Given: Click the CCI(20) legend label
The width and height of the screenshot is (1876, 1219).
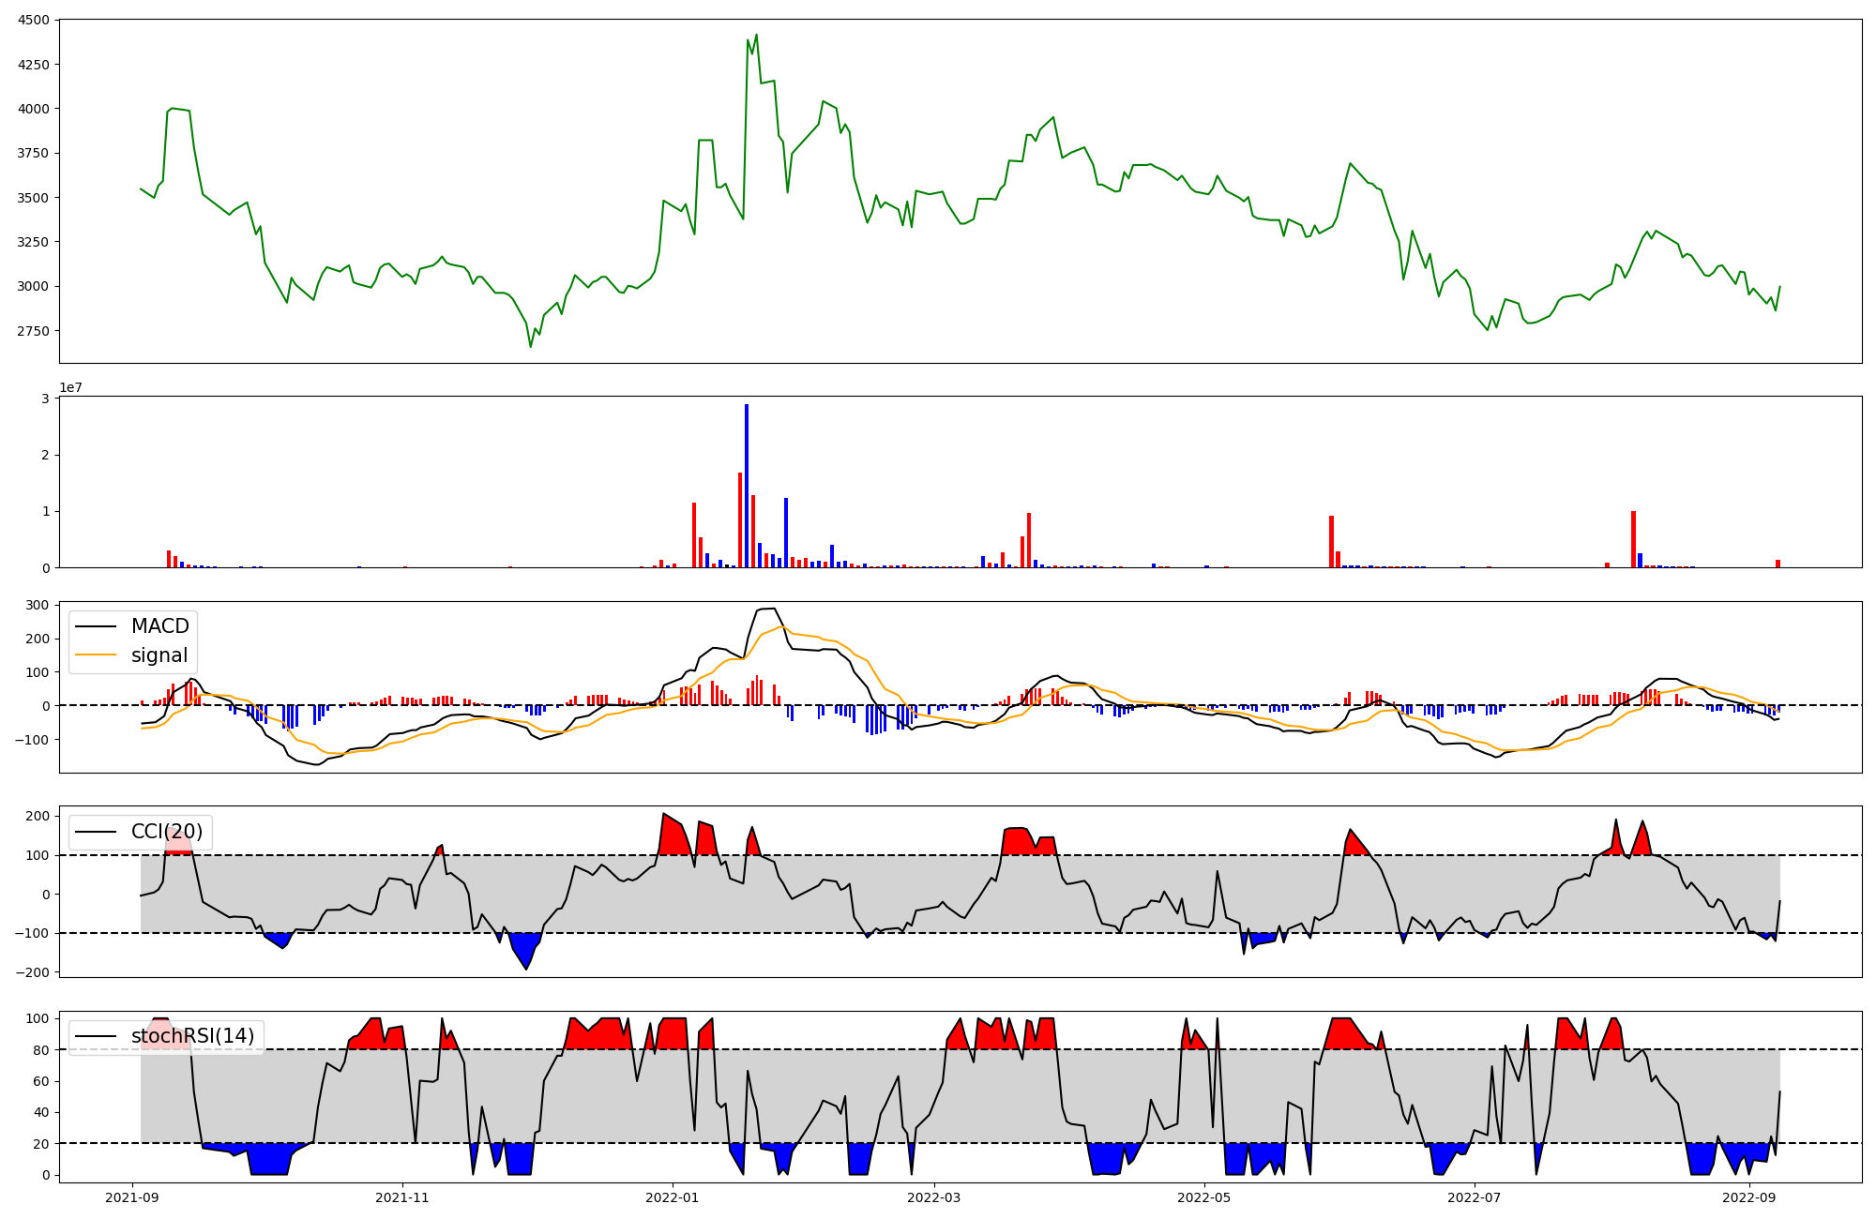Looking at the screenshot, I should pos(166,832).
